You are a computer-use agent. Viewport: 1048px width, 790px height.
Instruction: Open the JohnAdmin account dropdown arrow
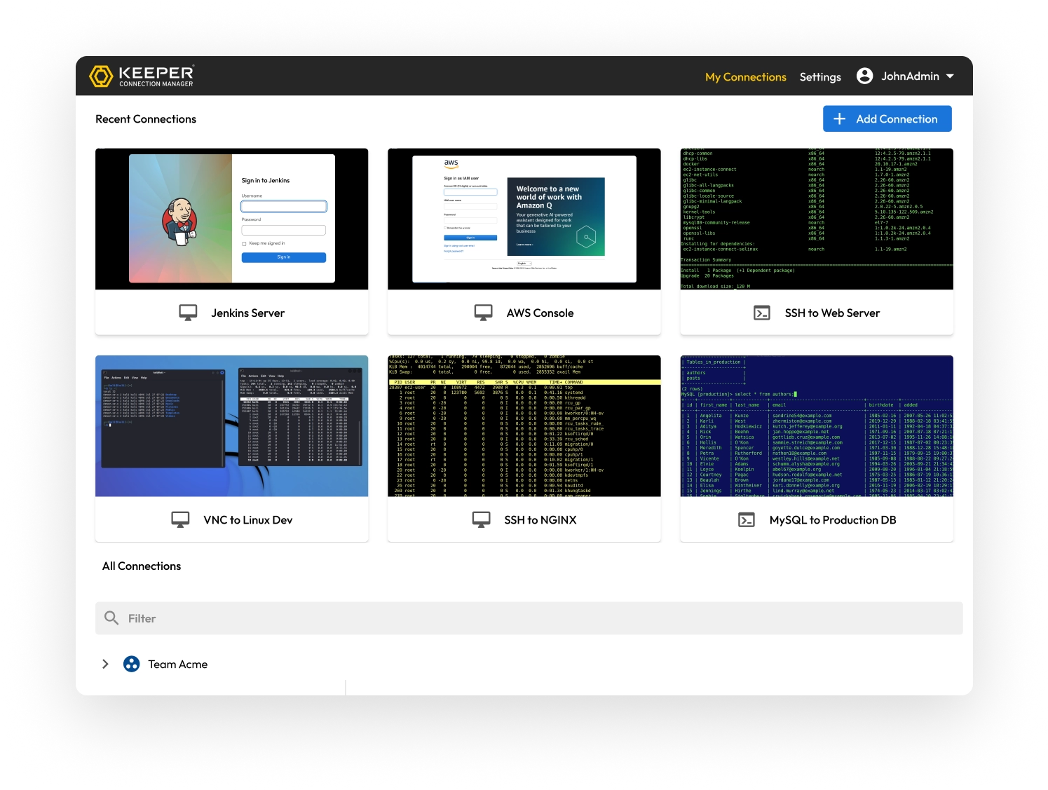pyautogui.click(x=950, y=76)
